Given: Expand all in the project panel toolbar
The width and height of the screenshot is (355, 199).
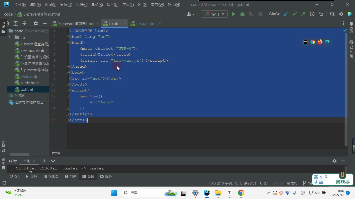Looking at the screenshot, I should pos(16,23).
